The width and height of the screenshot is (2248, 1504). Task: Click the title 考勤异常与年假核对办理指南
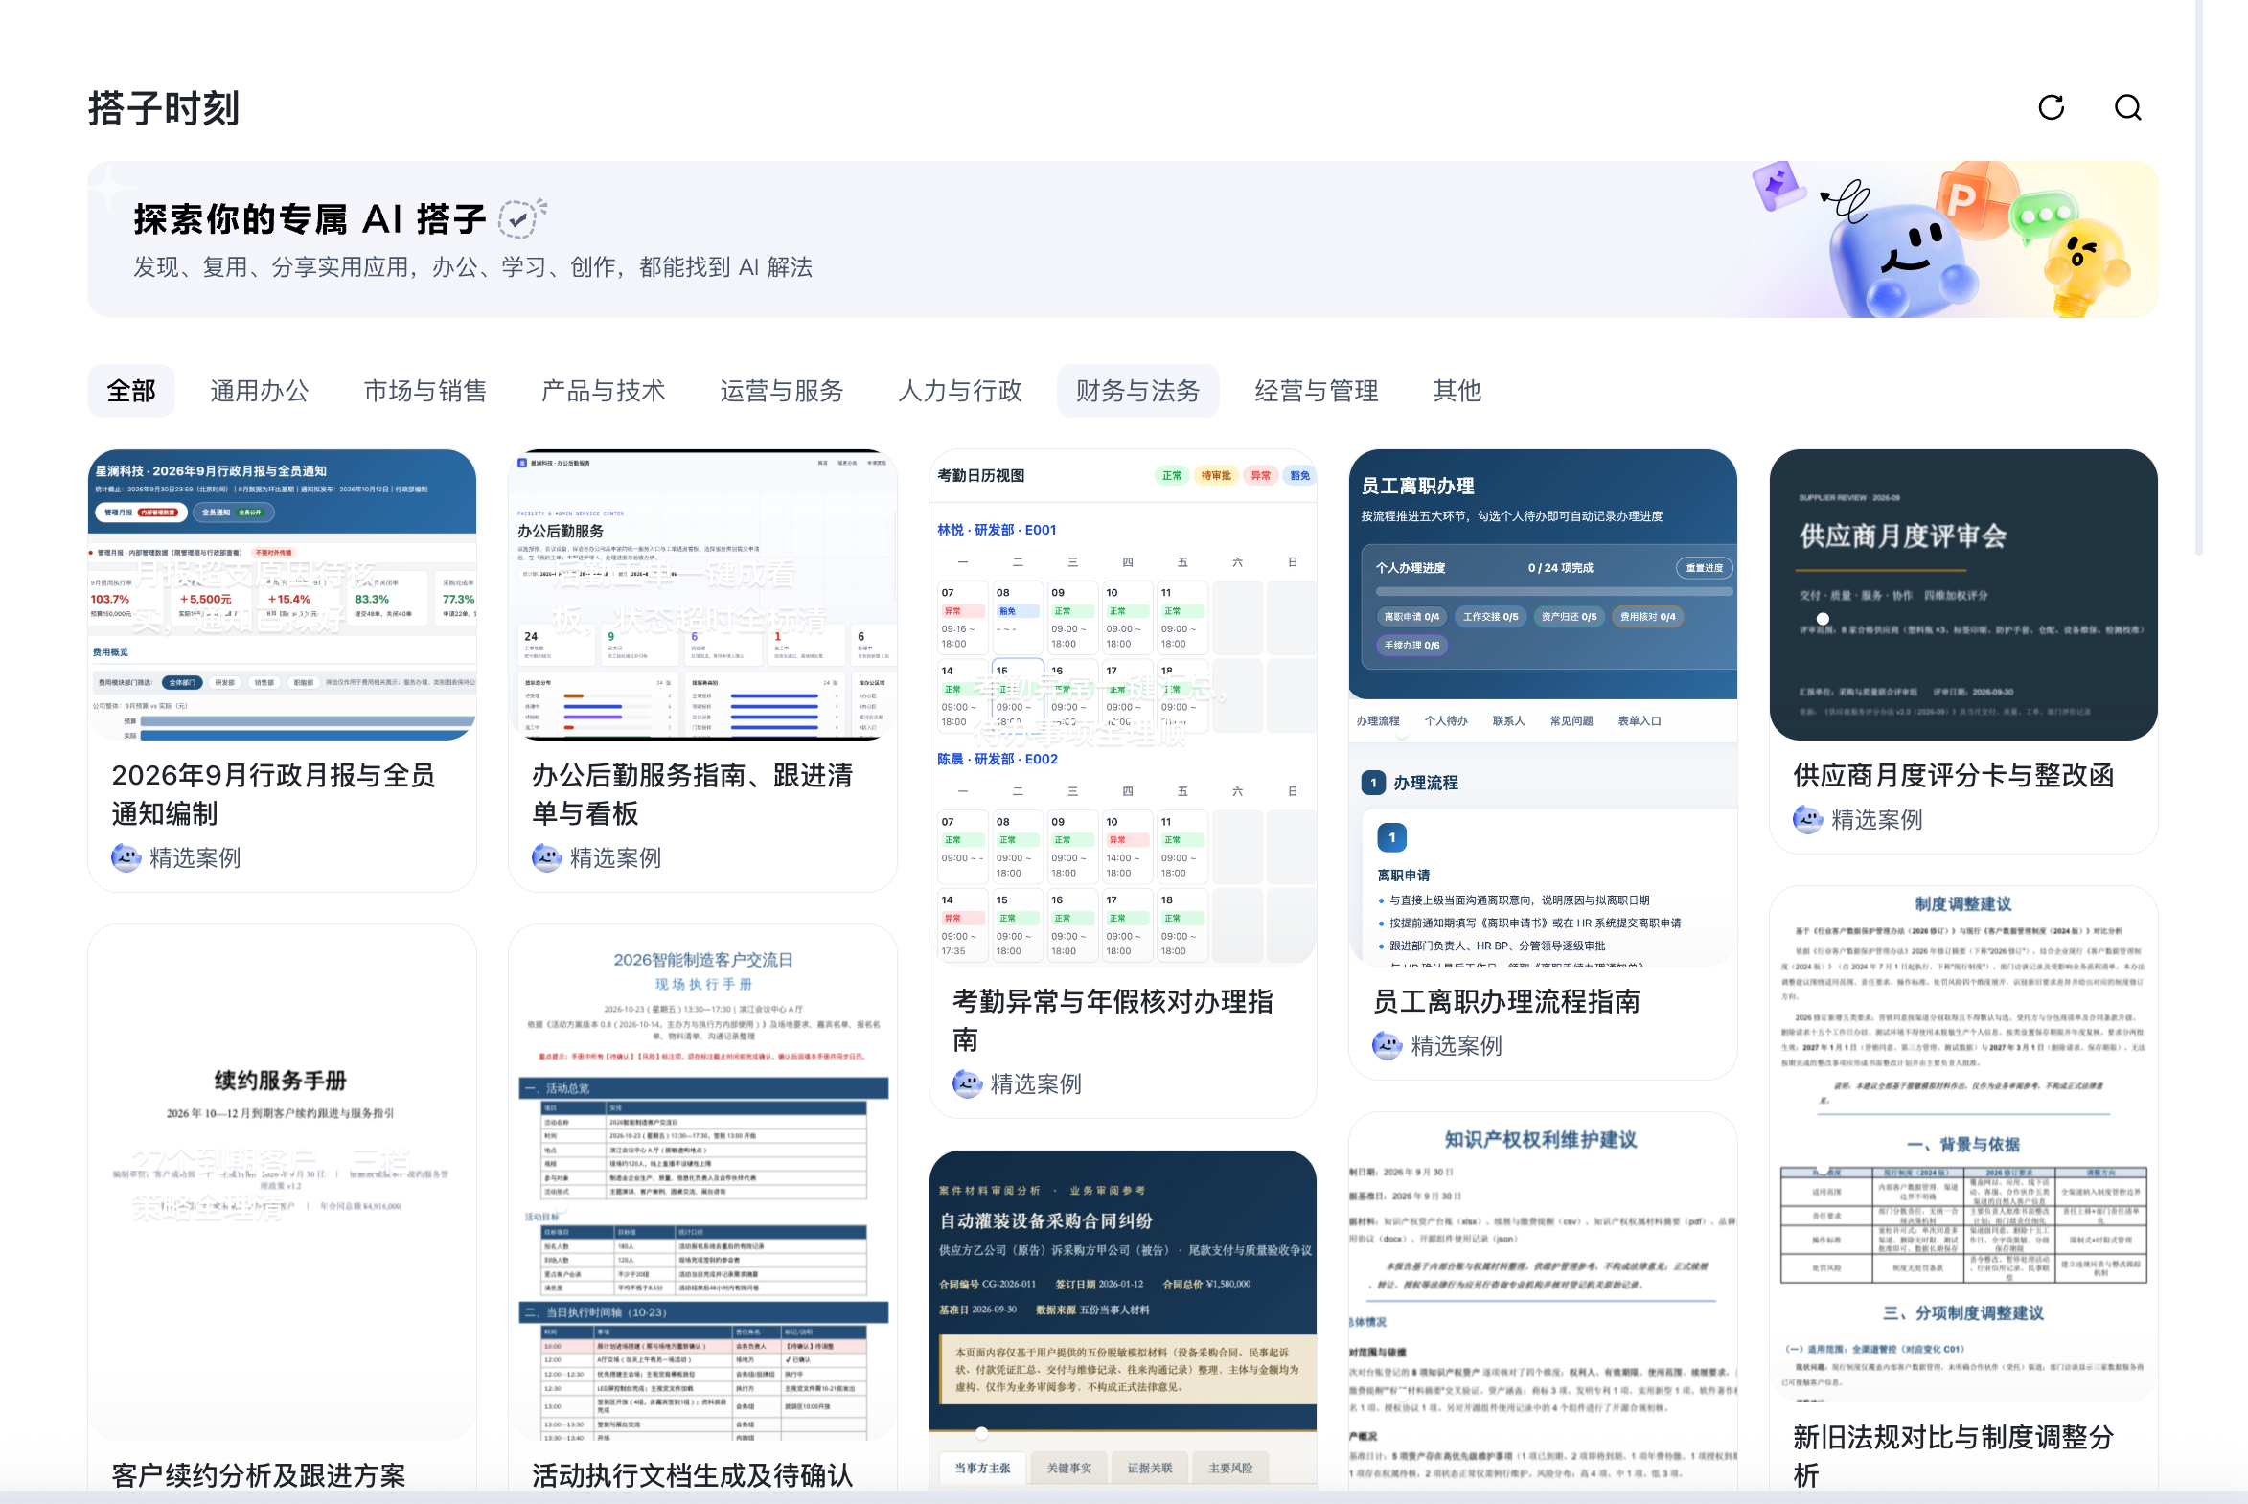(1113, 1019)
